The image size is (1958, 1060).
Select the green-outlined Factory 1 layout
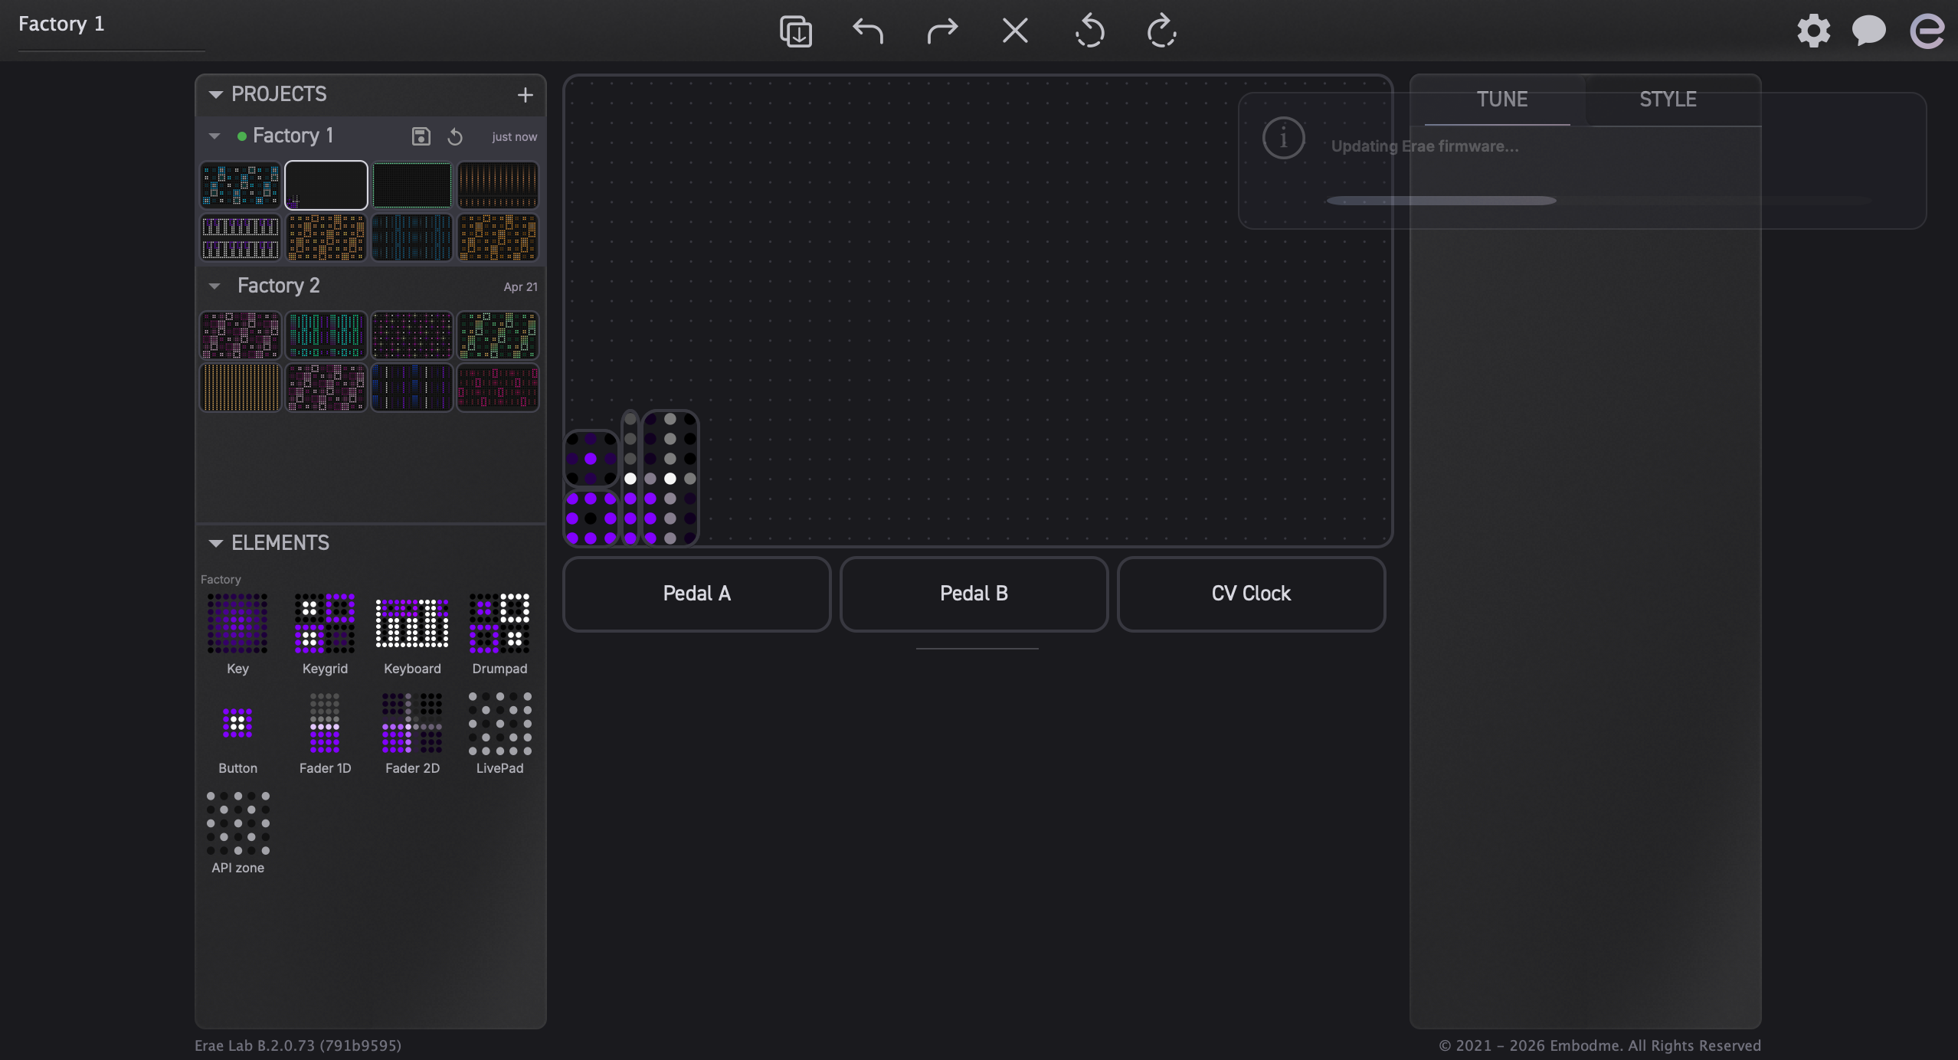412,185
